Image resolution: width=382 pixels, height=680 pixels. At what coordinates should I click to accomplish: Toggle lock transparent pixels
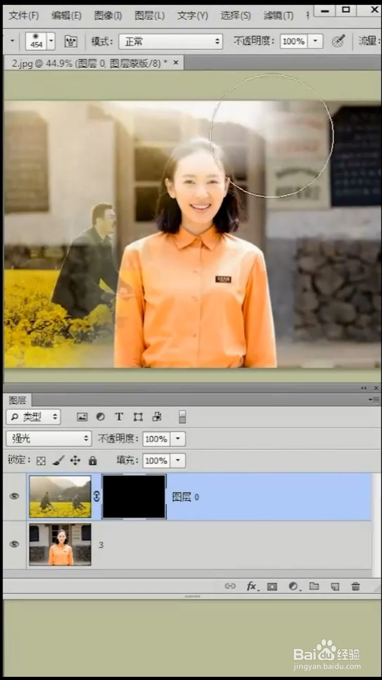(x=41, y=461)
